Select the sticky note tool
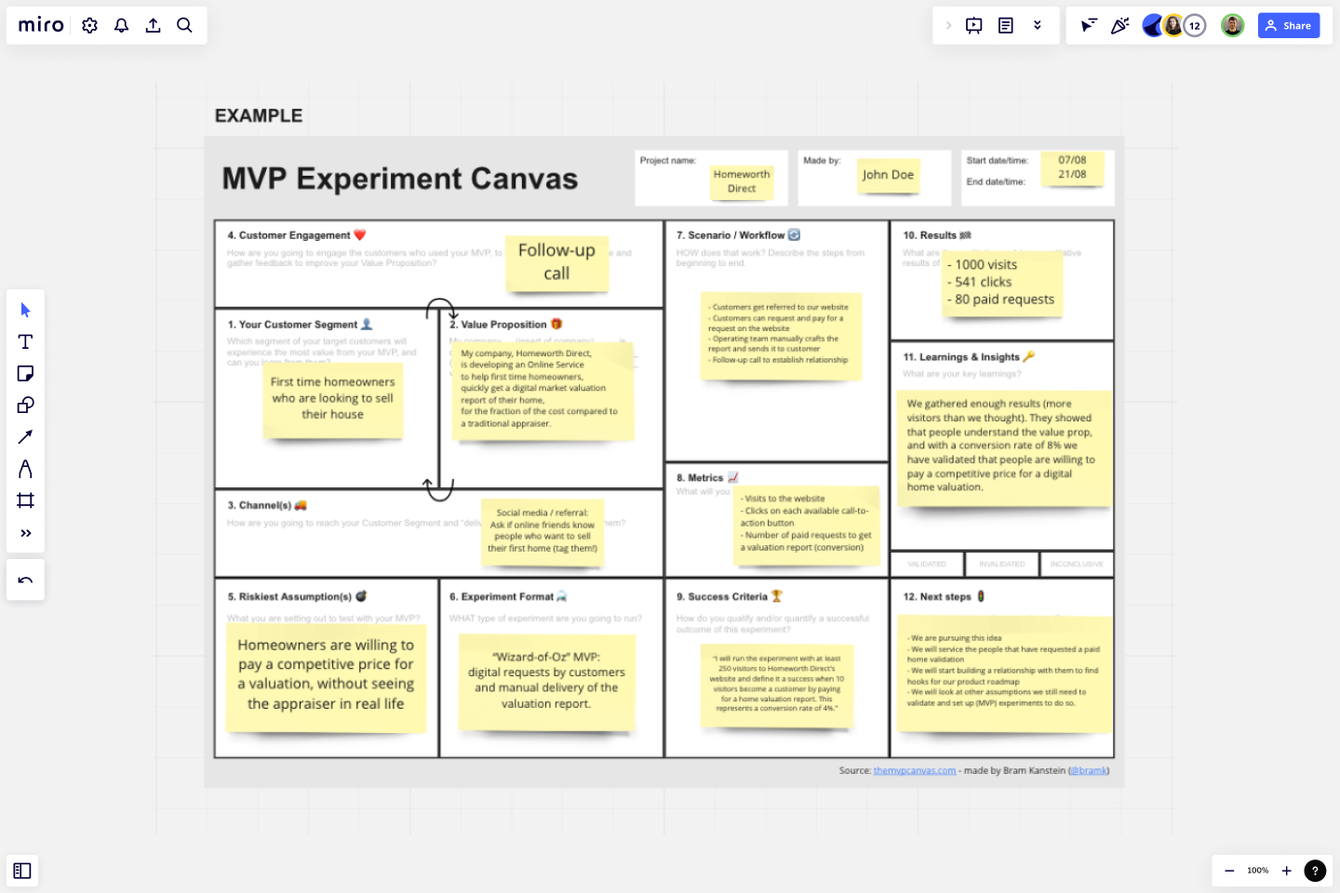Screen dimensions: 1340x893 [25, 373]
